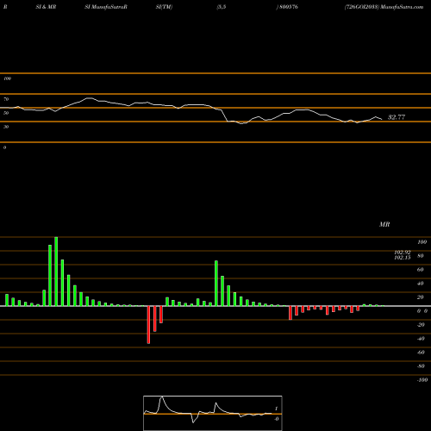Click the tallest green bar in the MR histogram

(56, 272)
